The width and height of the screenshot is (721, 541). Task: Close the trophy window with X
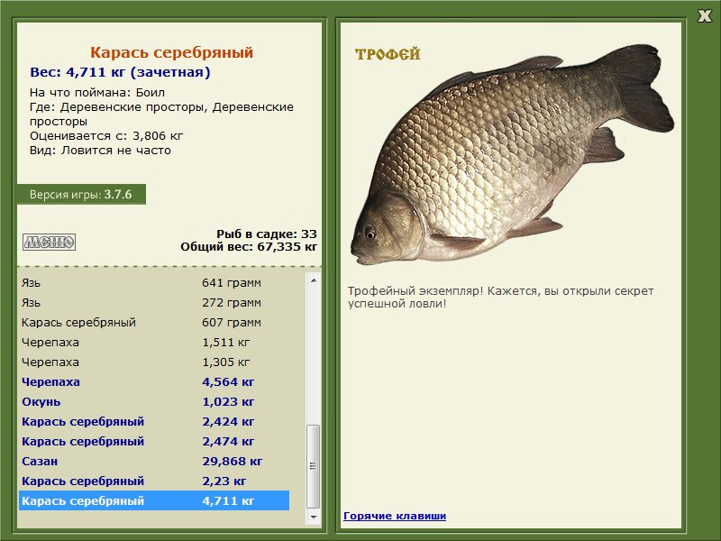coord(704,16)
